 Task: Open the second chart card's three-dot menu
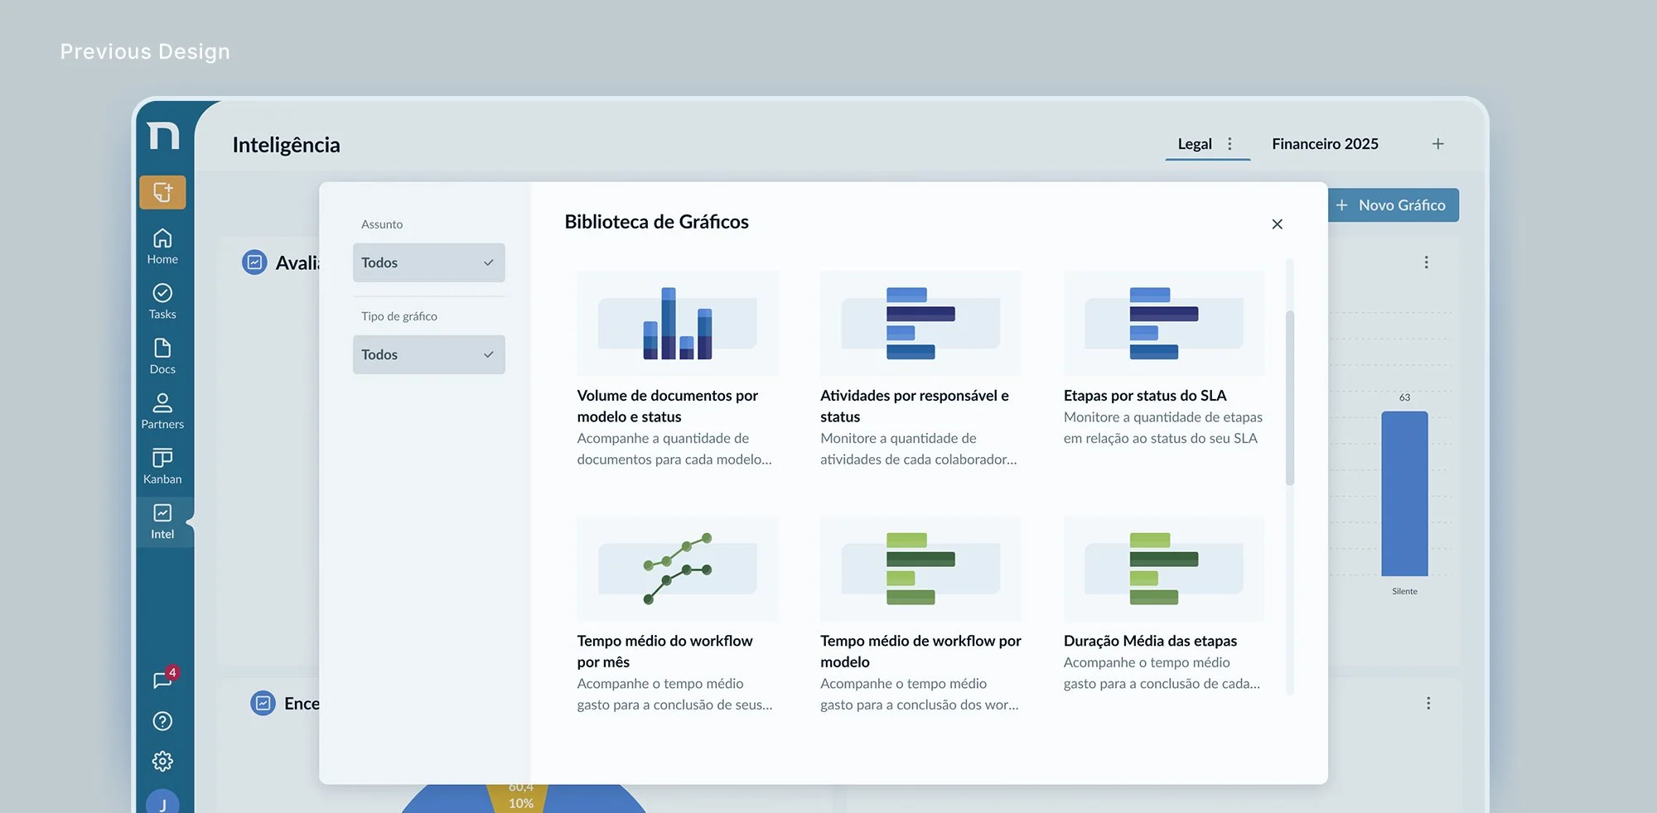(x=1428, y=703)
